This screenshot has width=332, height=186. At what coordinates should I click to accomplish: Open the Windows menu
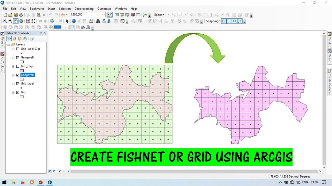click(x=121, y=9)
